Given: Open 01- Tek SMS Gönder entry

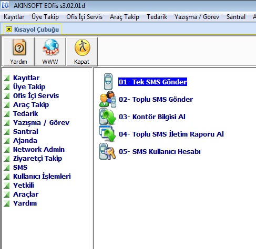Looking at the screenshot, I should (152, 82).
